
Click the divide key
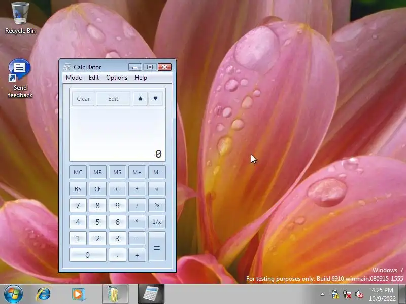(x=137, y=205)
